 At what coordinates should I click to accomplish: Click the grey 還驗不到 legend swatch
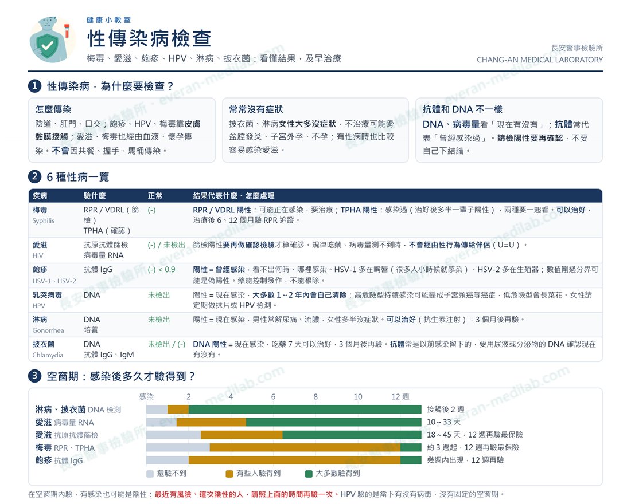pos(150,474)
